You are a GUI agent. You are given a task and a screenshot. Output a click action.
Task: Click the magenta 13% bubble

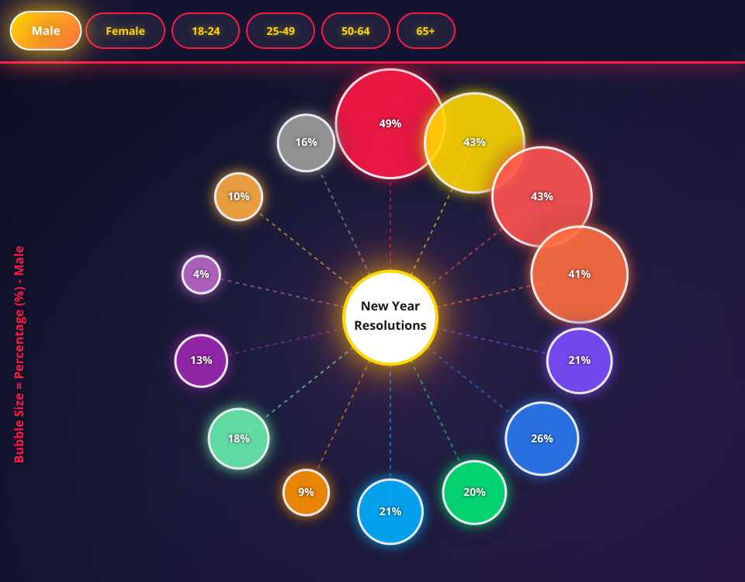click(201, 360)
